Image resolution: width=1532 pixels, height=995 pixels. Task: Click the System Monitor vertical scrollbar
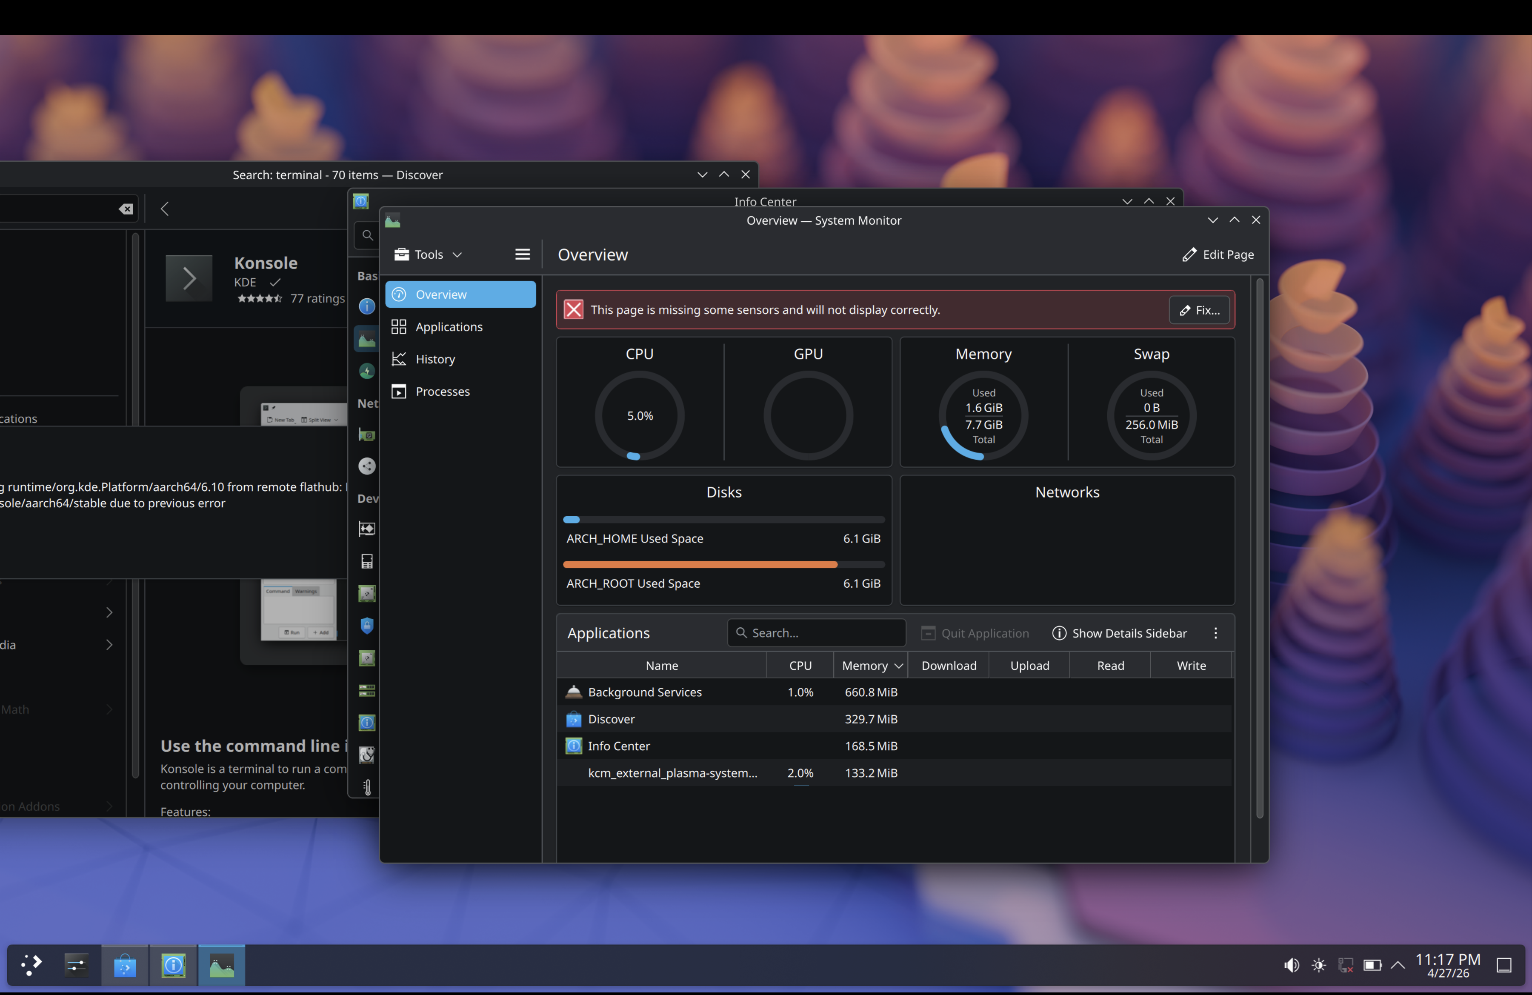pos(1259,548)
